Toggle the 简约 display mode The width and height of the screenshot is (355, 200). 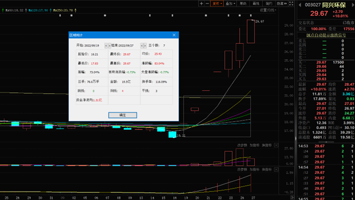coord(269,4)
